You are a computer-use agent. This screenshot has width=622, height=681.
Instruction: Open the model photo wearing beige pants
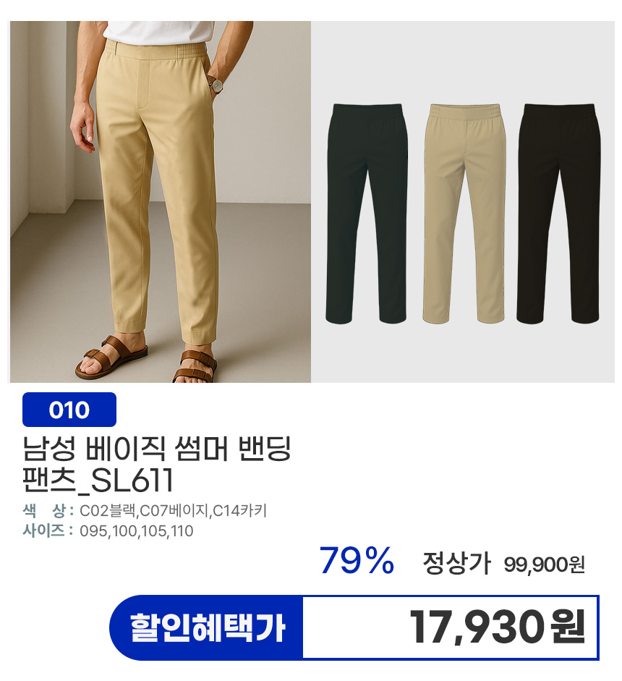click(x=160, y=201)
